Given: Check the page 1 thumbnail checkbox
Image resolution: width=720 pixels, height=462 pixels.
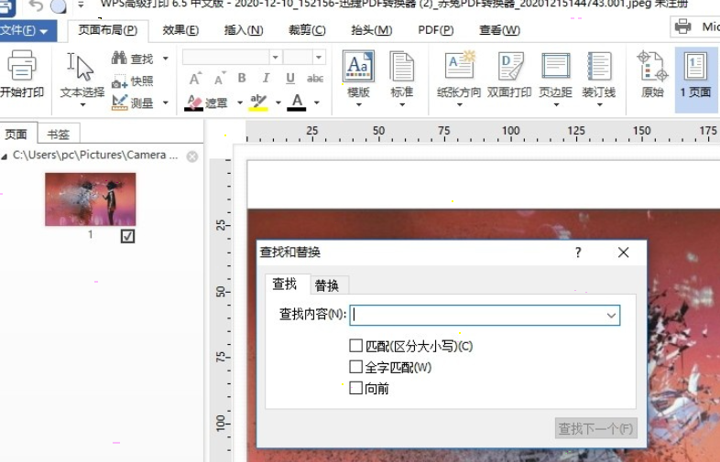Looking at the screenshot, I should coord(127,236).
